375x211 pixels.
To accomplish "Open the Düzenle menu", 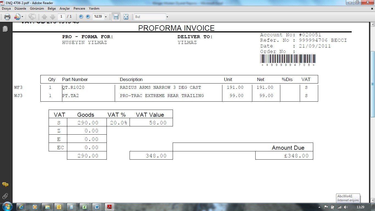I will pyautogui.click(x=20, y=9).
